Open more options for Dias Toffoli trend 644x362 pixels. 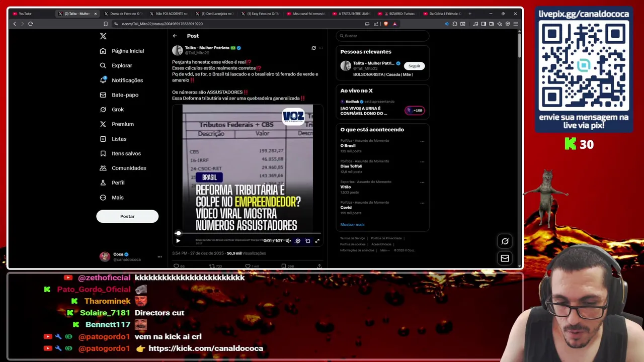click(422, 162)
